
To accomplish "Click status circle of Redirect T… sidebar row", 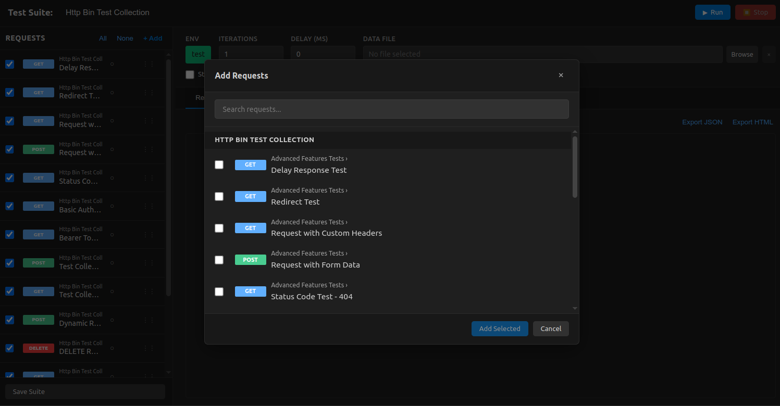I will 112,93.
